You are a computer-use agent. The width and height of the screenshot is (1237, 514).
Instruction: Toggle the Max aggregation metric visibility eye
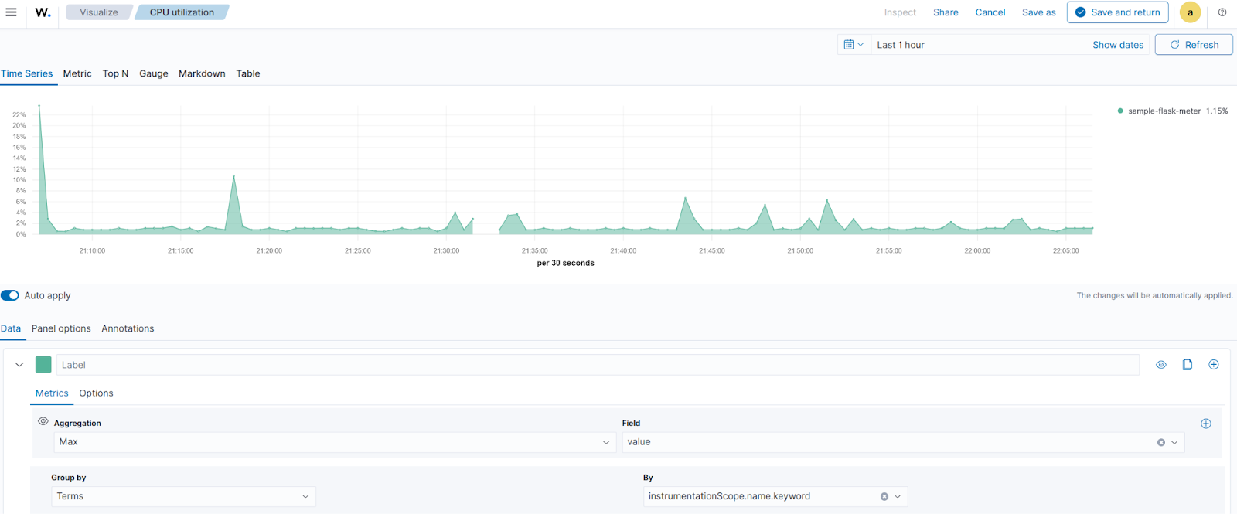pyautogui.click(x=43, y=422)
